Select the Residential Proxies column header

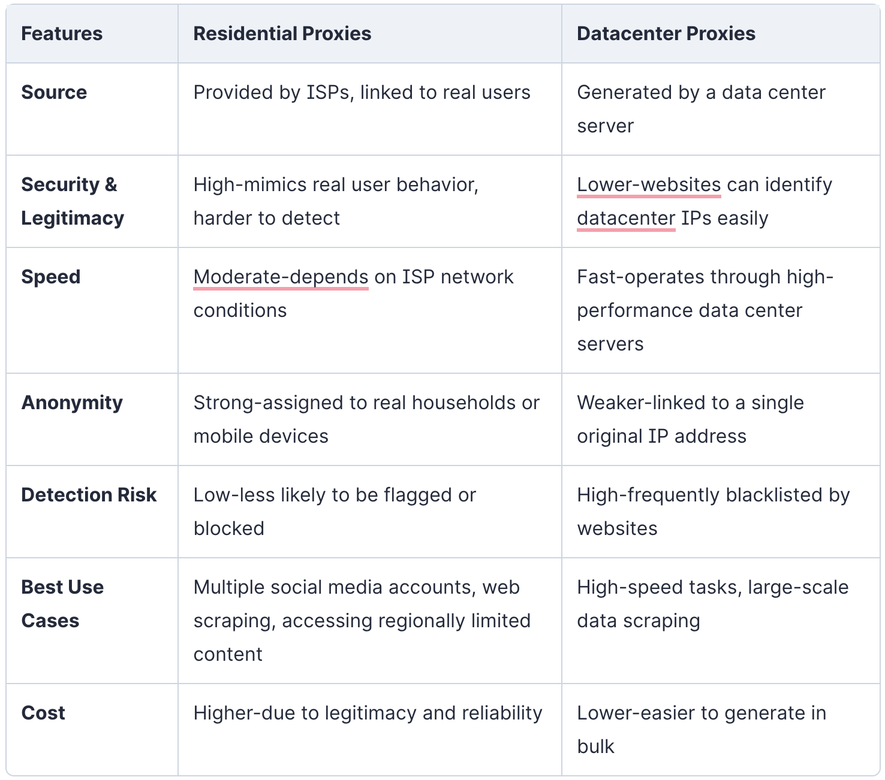click(x=282, y=34)
